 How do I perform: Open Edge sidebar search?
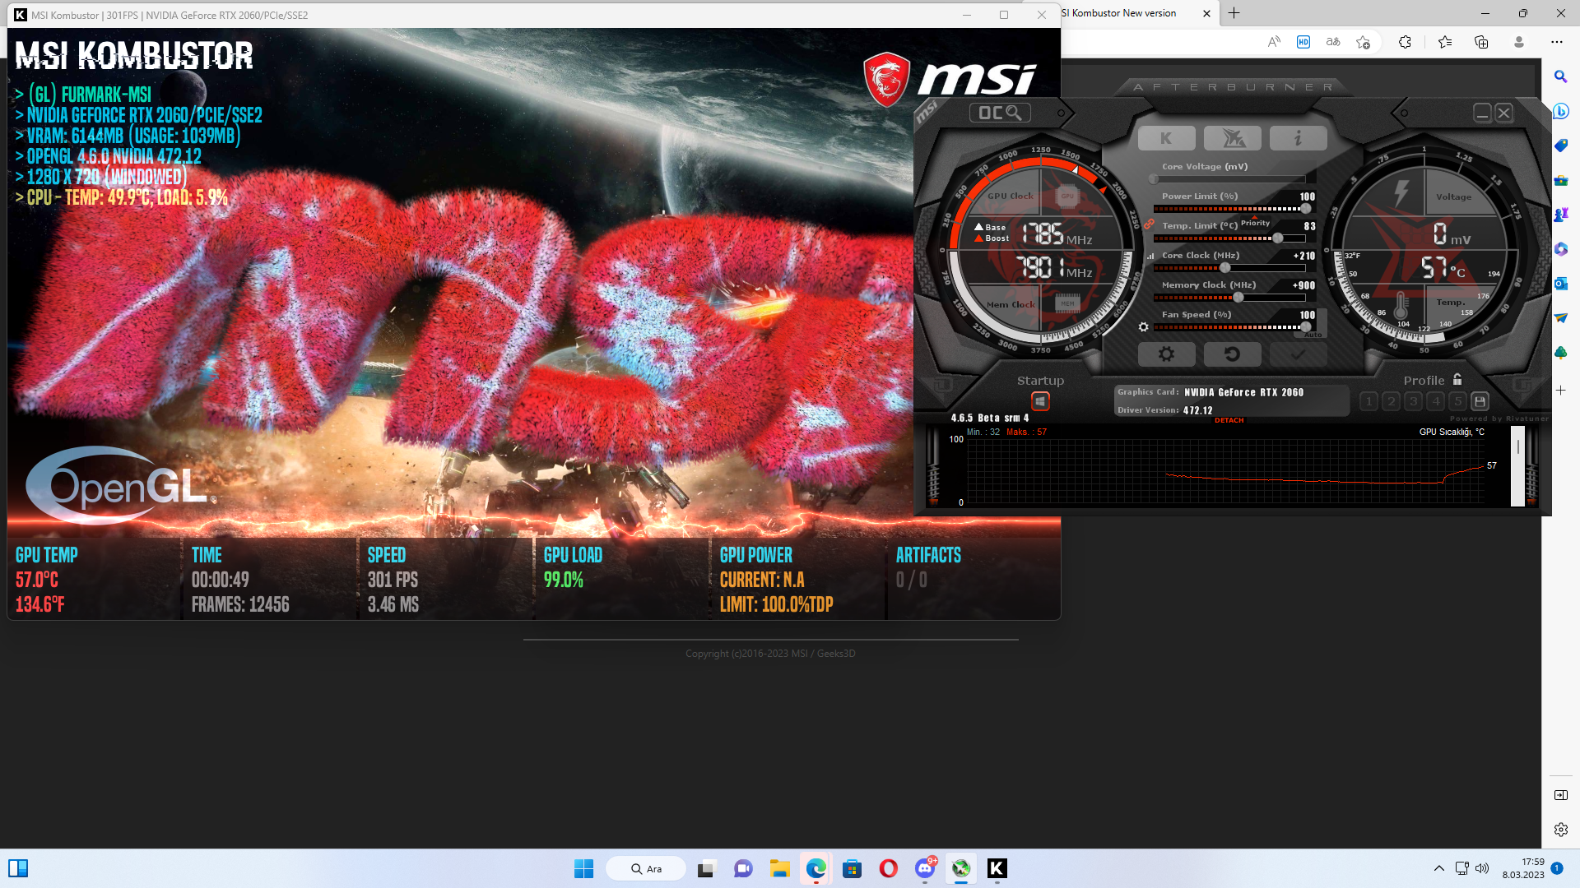tap(1560, 76)
